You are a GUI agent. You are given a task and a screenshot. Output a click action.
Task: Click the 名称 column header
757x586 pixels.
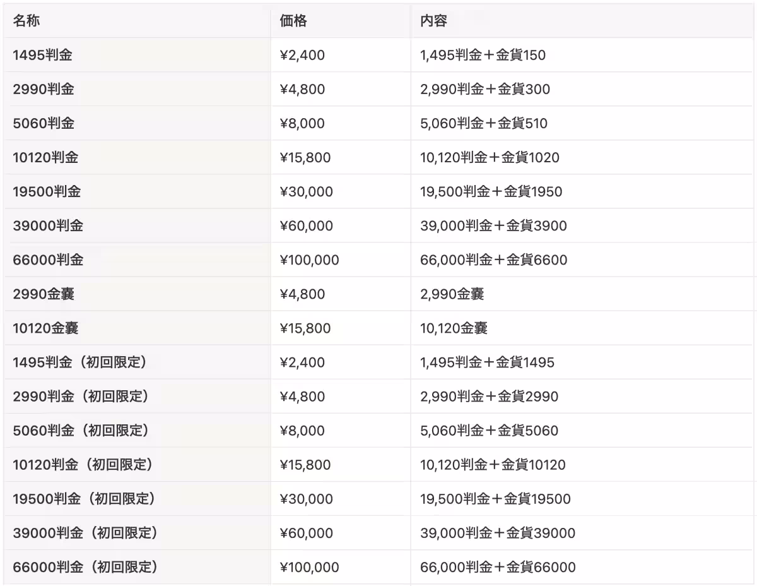pyautogui.click(x=27, y=21)
